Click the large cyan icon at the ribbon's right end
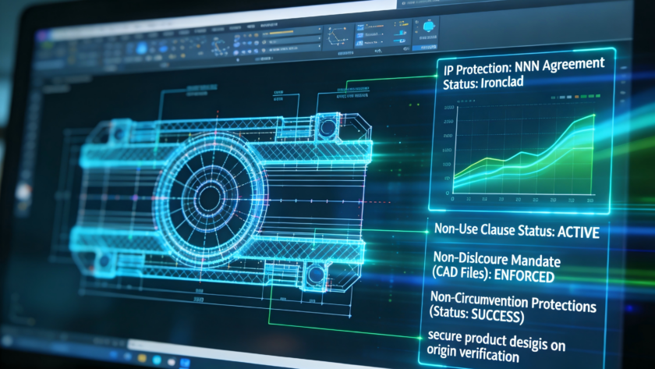The image size is (655, 369). pos(430,27)
